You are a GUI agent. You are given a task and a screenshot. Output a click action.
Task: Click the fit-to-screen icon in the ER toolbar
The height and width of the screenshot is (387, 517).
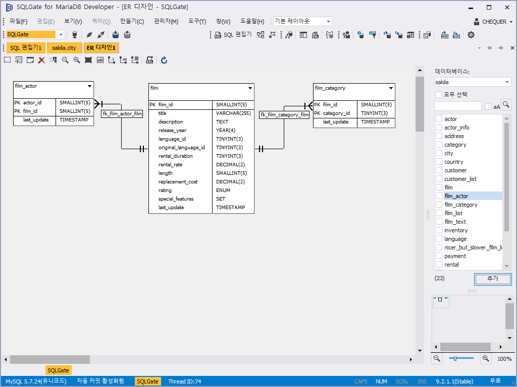click(88, 60)
